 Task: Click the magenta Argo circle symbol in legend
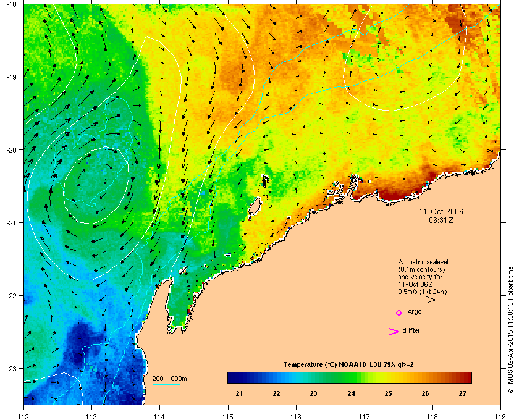tap(399, 313)
